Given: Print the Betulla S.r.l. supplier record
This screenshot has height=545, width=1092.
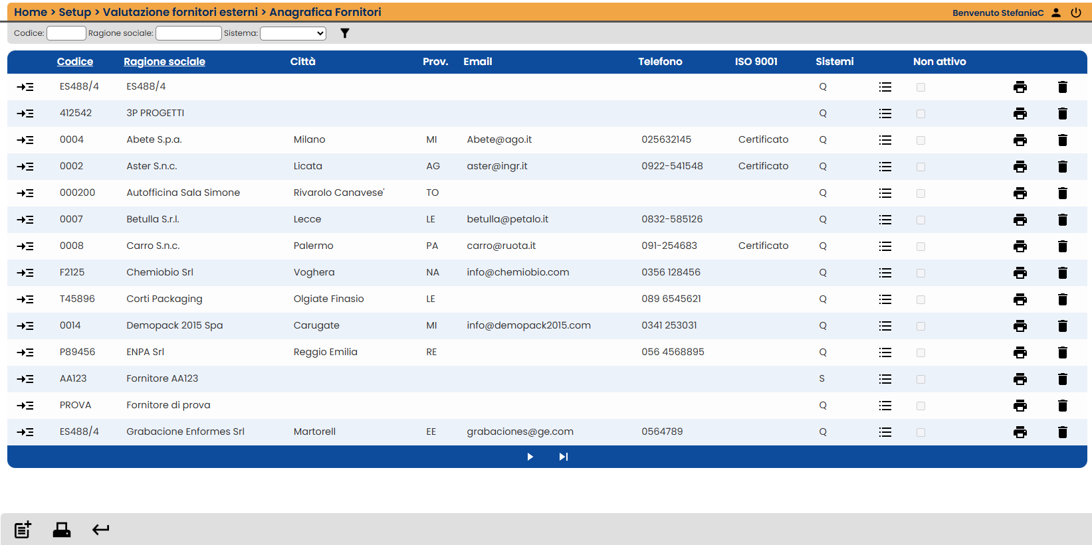Looking at the screenshot, I should click(x=1020, y=220).
